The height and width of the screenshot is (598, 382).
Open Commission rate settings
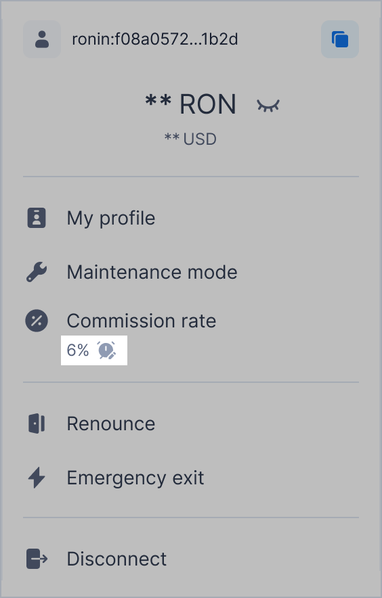[x=142, y=321]
